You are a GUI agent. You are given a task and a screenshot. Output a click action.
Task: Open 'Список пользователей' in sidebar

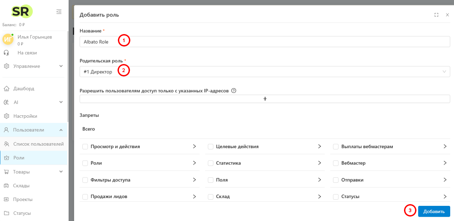tap(38, 144)
